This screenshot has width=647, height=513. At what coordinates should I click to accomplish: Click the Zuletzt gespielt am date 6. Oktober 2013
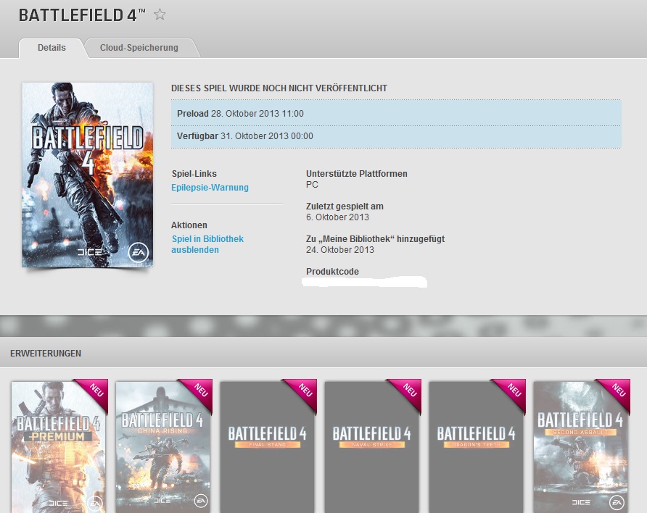[337, 217]
